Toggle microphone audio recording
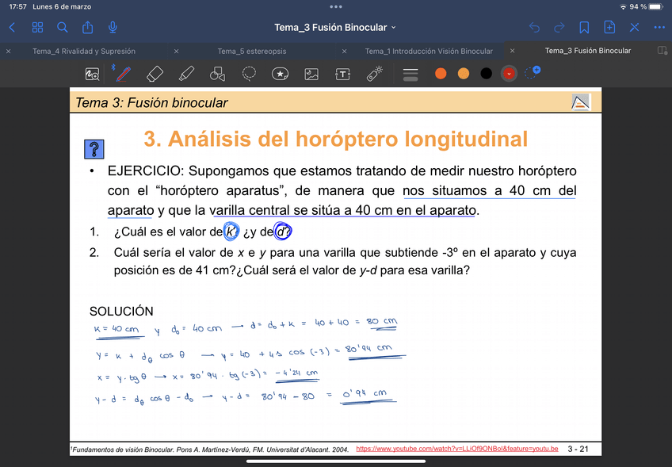This screenshot has height=467, width=672. (x=113, y=27)
